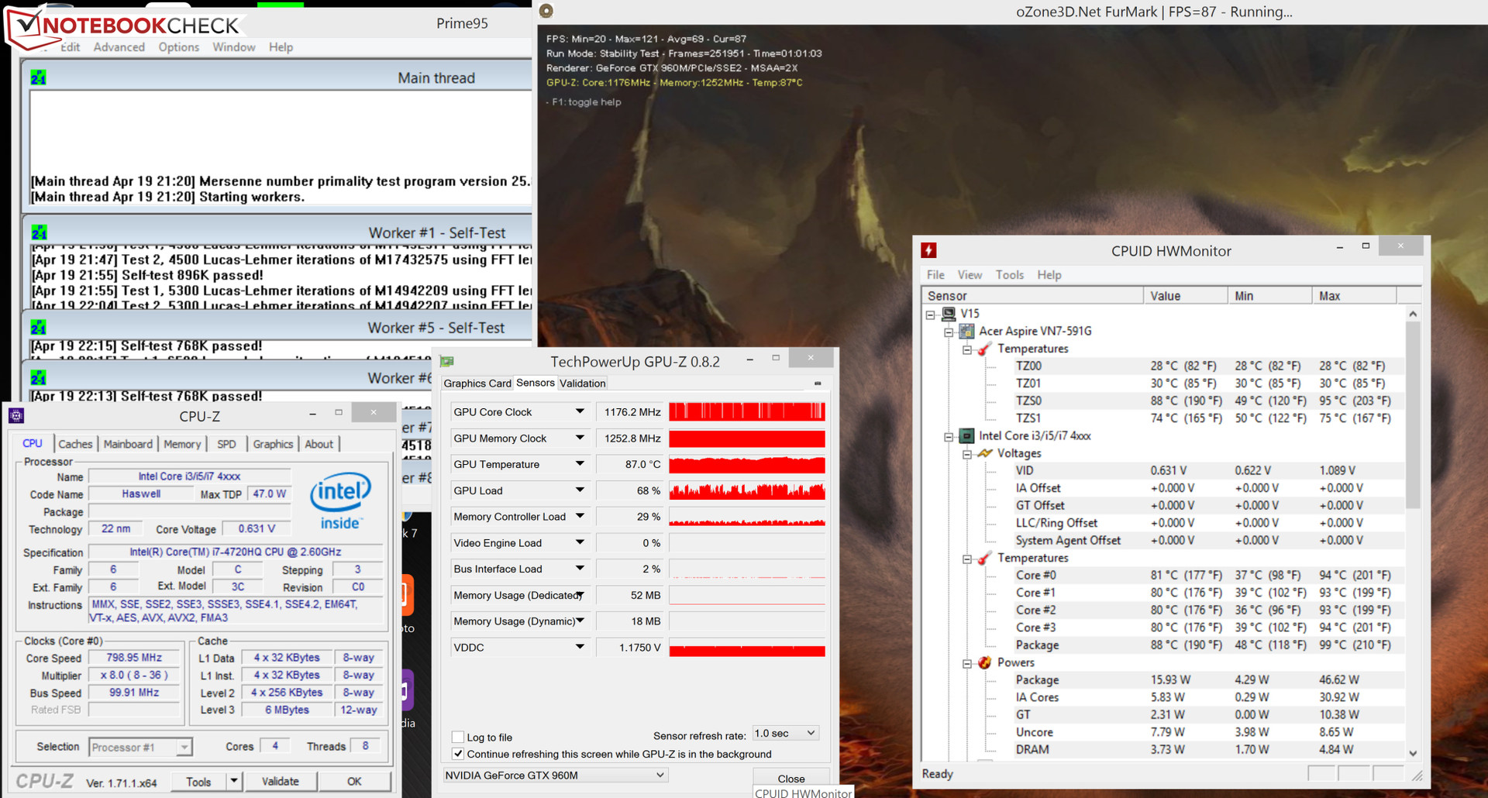Open the Validation tab in GPU-Z

point(583,384)
